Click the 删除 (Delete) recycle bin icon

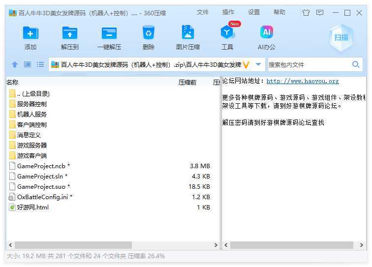(148, 33)
